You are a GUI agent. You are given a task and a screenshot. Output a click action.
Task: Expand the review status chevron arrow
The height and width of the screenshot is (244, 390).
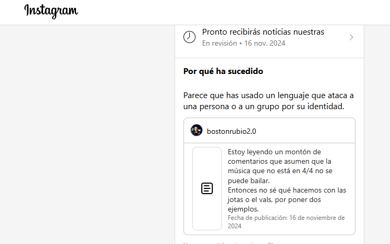[351, 37]
